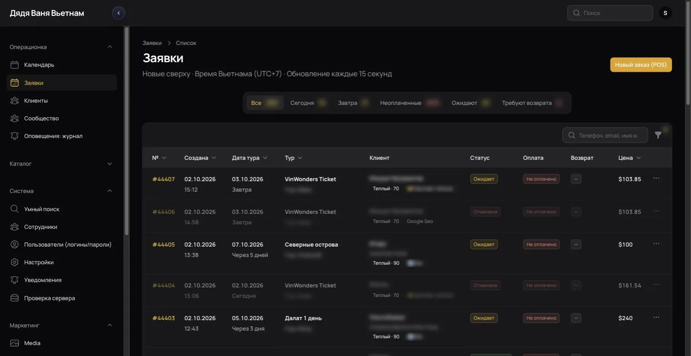Open order link #44403
Screen dimensions: 691x356
click(164, 318)
